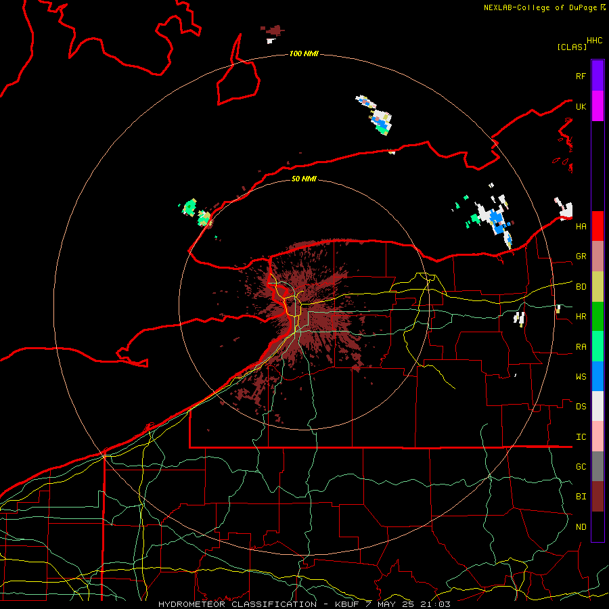Click the 'UK' legend label
The image size is (609, 609).
coord(581,106)
